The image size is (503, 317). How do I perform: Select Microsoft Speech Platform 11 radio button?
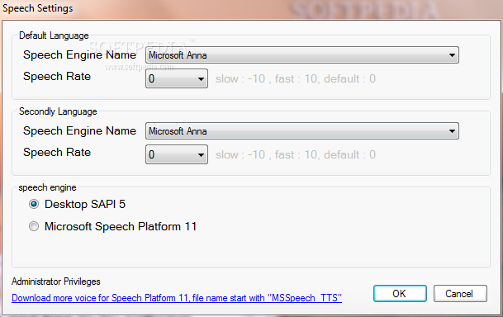point(34,227)
